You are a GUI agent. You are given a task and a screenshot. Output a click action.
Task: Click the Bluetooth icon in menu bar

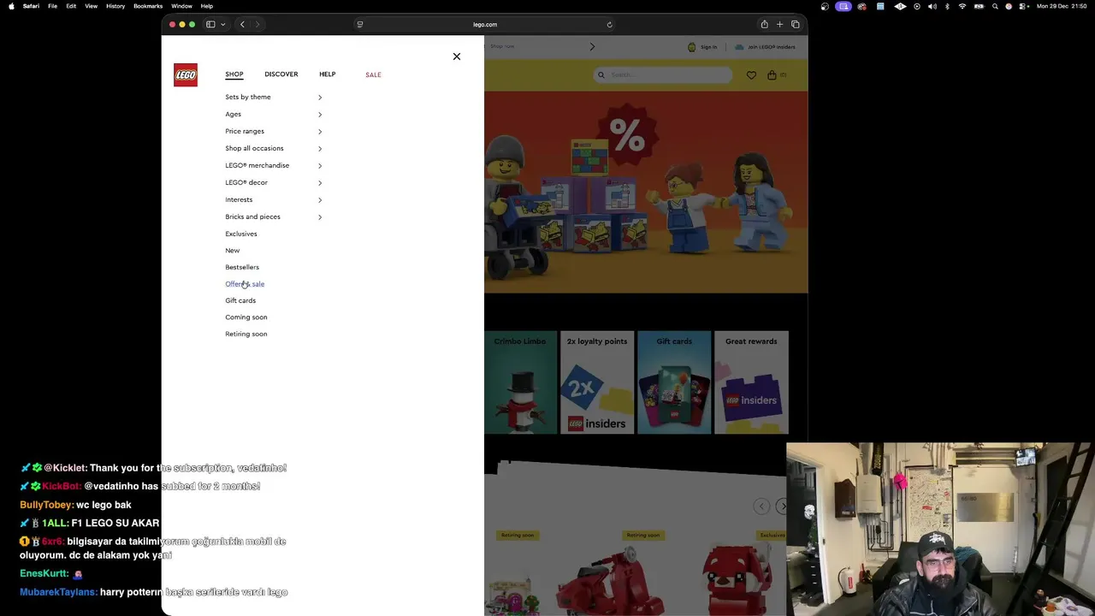pyautogui.click(x=947, y=6)
